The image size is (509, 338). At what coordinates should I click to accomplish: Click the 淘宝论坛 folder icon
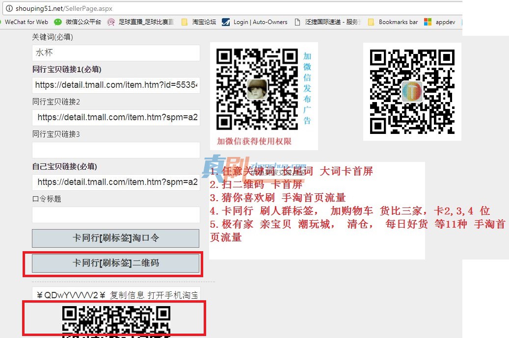click(185, 22)
